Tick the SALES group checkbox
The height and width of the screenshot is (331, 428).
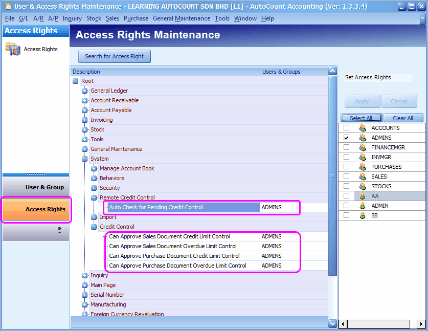[347, 176]
